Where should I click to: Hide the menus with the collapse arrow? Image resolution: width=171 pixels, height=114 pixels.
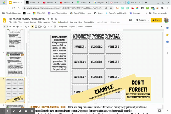[x=161, y=27]
